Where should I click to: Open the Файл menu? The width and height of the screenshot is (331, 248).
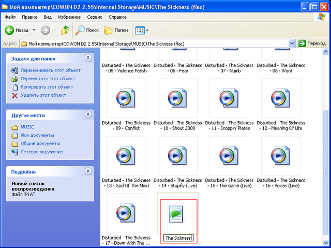10,17
